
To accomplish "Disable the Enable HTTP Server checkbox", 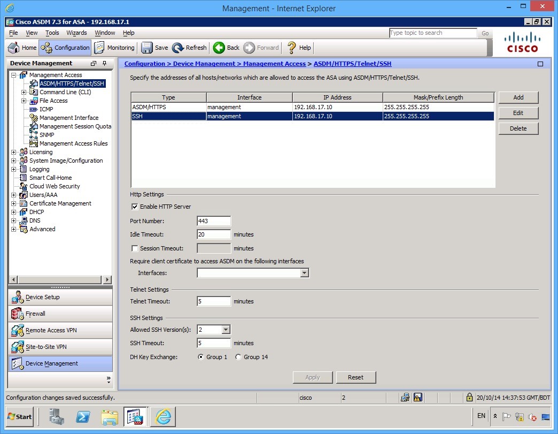I will click(x=135, y=207).
